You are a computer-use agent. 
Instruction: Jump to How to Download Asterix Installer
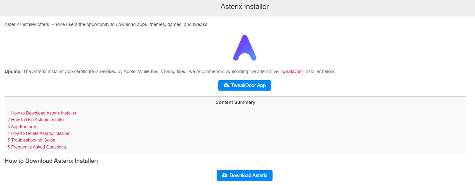43,113
